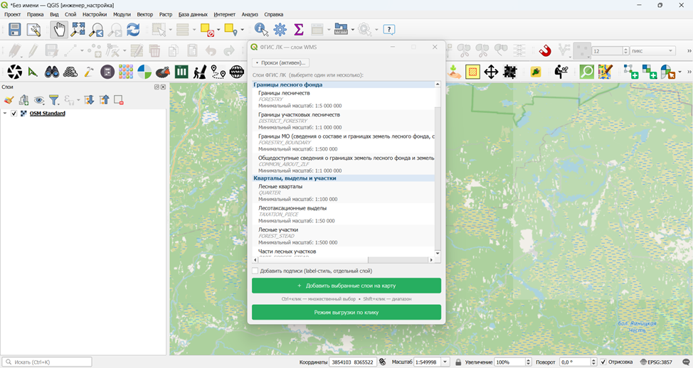Image resolution: width=693 pixels, height=368 pixels.
Task: Toggle extents display next to coordinates
Action: point(383,362)
